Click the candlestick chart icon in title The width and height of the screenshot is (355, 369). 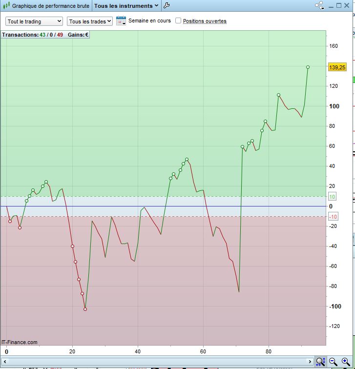(6, 5)
